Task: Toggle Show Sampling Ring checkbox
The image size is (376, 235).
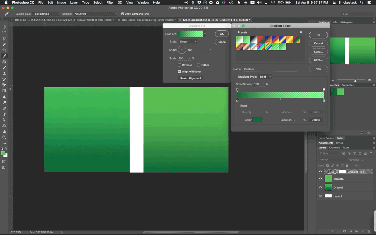Action: tap(122, 14)
